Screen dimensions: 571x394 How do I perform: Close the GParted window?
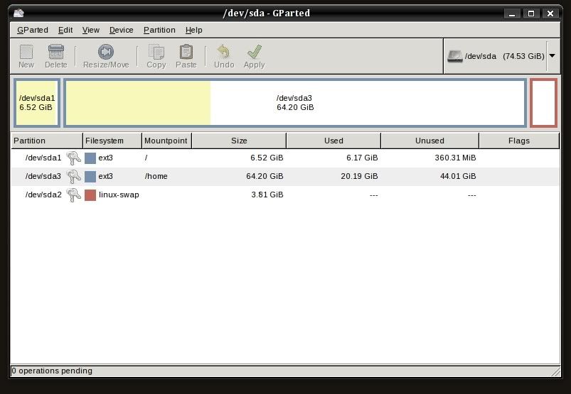[x=550, y=13]
